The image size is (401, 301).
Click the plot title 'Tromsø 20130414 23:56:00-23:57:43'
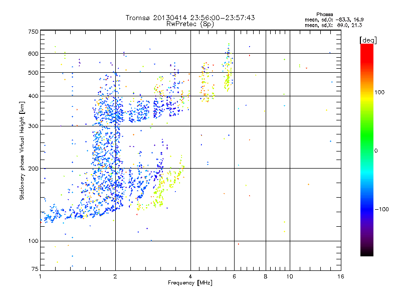click(190, 18)
